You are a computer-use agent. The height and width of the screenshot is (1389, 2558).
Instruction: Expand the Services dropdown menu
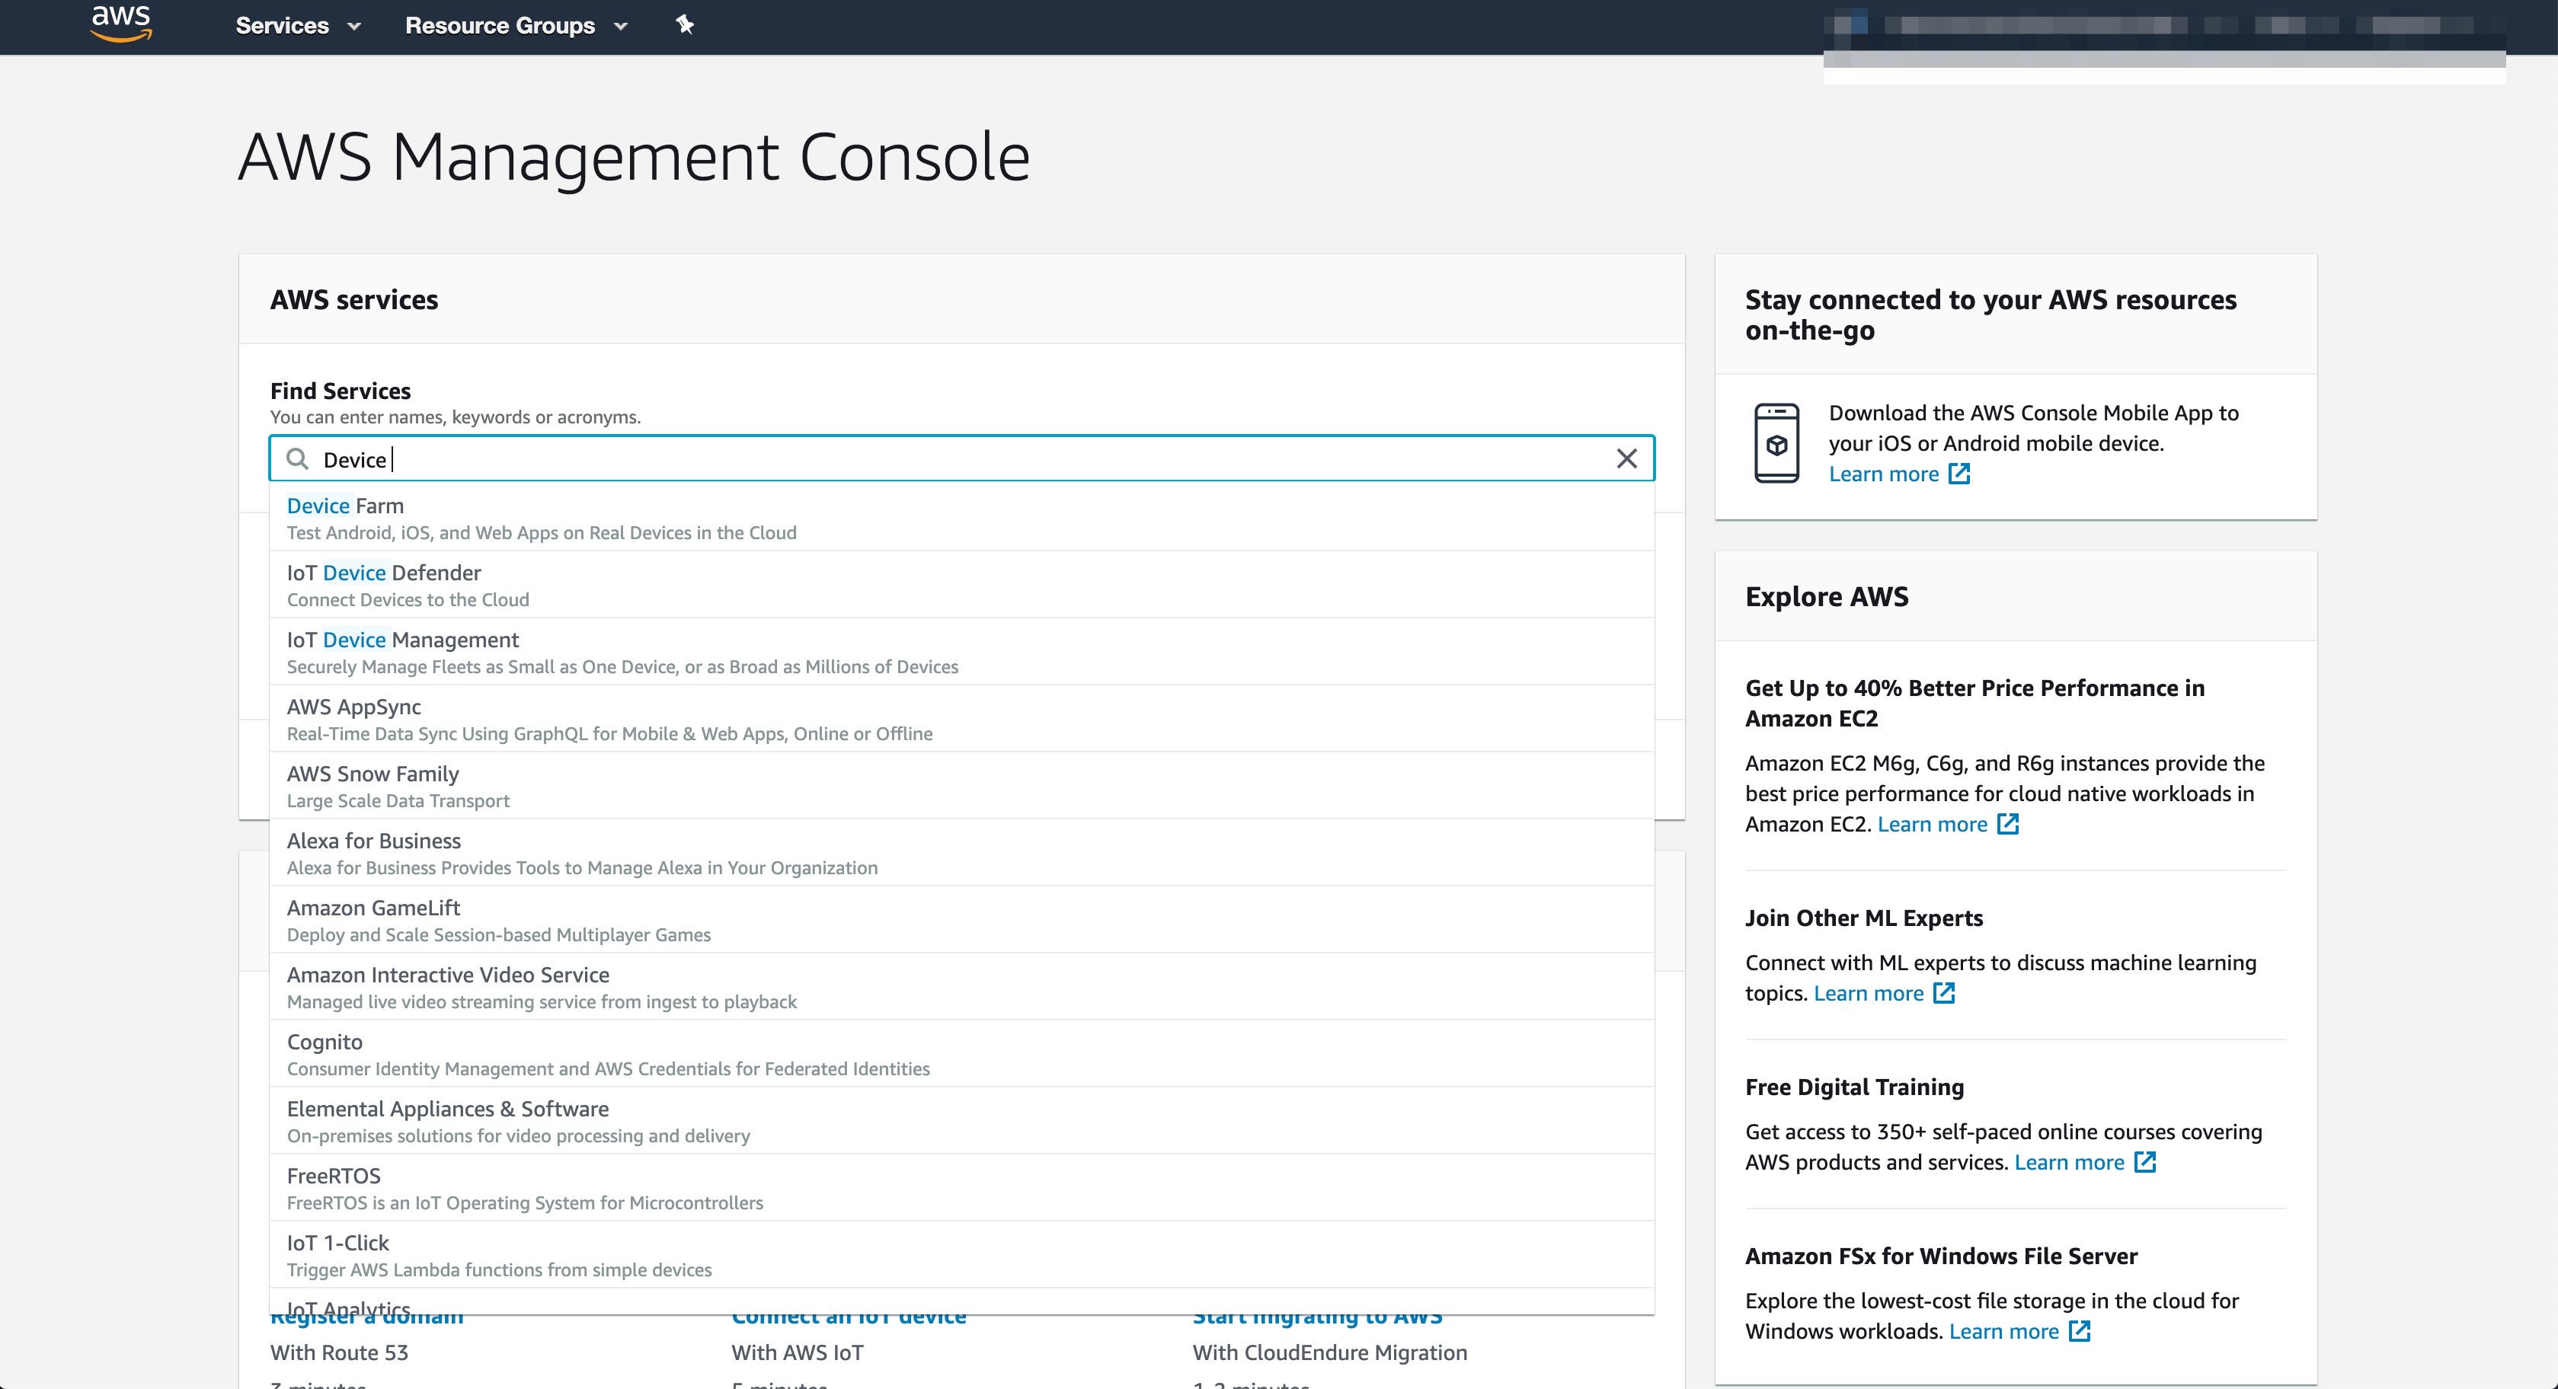[x=297, y=26]
